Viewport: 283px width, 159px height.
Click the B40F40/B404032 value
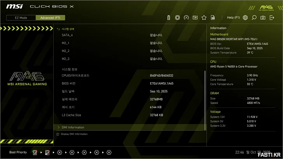click(x=162, y=76)
